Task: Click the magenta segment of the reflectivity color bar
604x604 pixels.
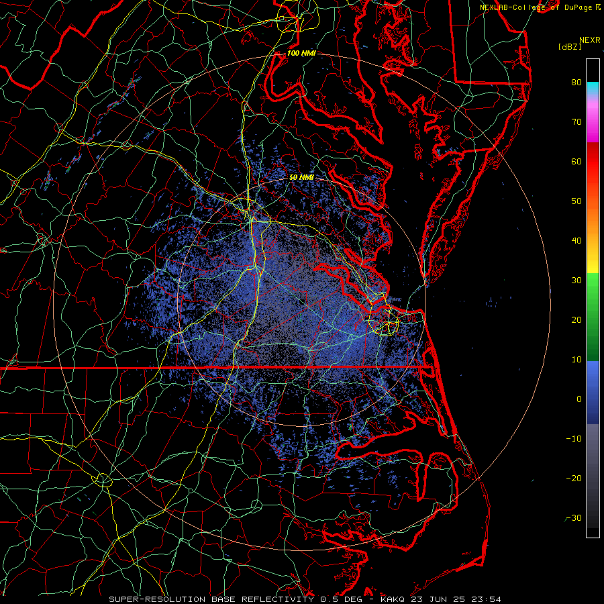Action: 593,123
